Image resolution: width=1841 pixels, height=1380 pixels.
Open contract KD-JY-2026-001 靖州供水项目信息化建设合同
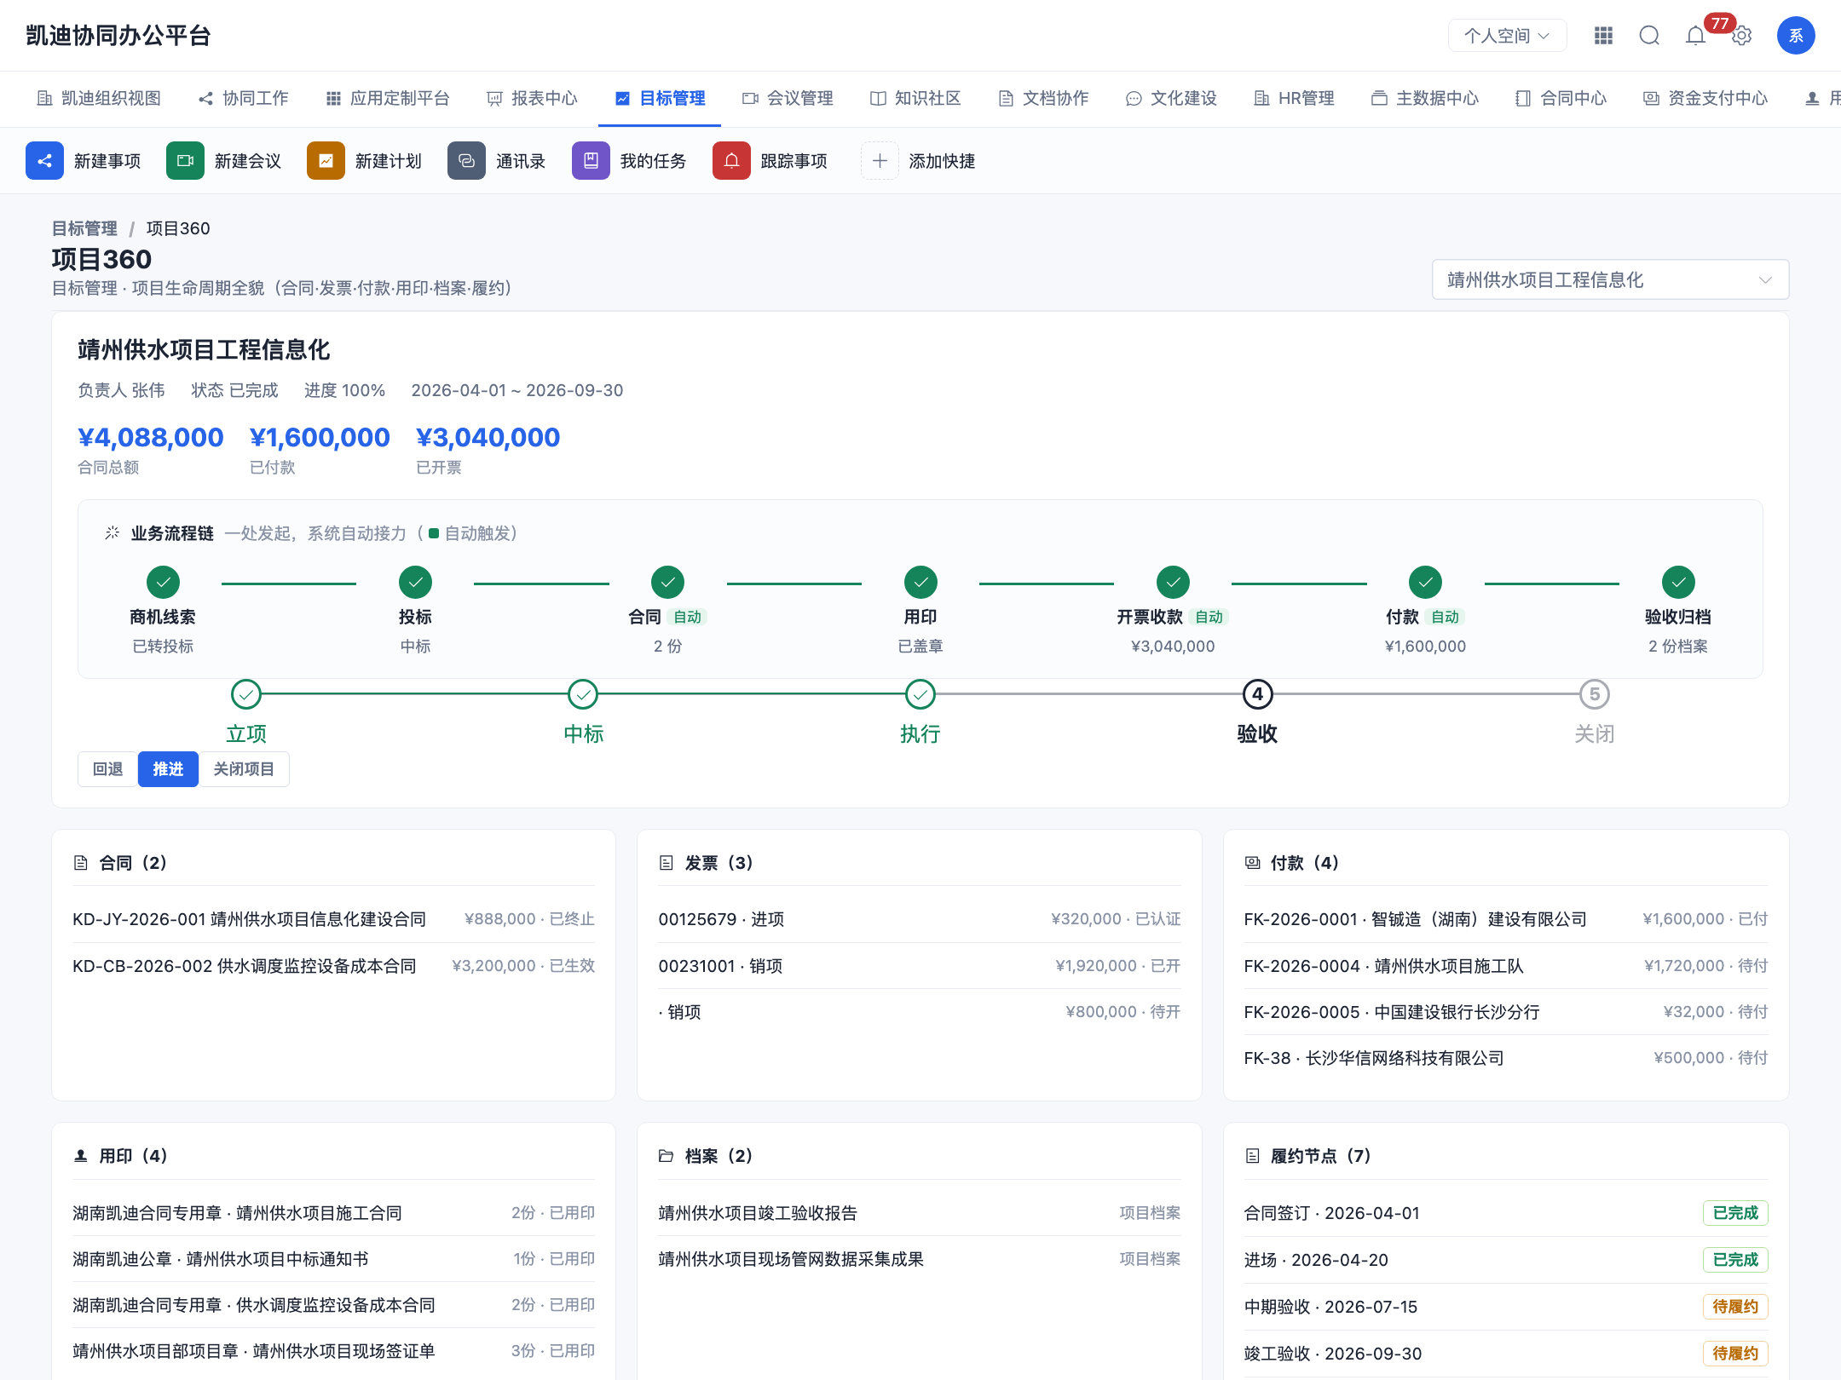coord(333,919)
